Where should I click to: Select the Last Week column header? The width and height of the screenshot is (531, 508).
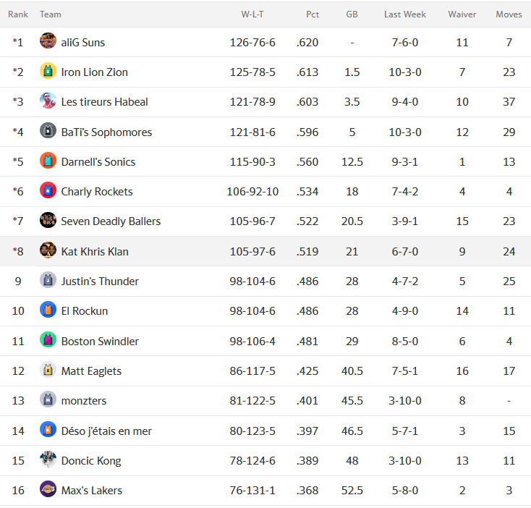pyautogui.click(x=404, y=14)
